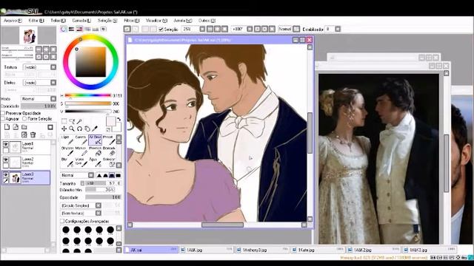Enable Configurações Avançadas checkbox
Image resolution: width=474 pixels, height=266 pixels.
click(x=62, y=221)
